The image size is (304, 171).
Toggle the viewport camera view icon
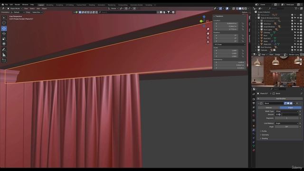pos(208,38)
